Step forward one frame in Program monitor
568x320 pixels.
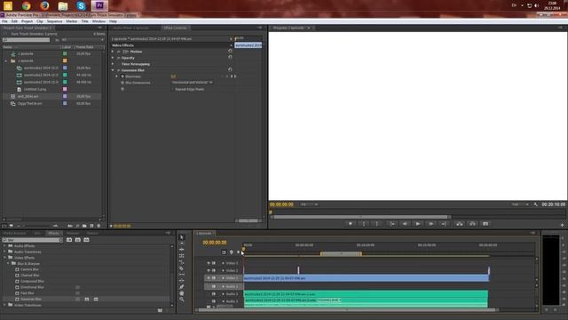[x=430, y=224]
